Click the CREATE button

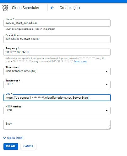point(11,146)
